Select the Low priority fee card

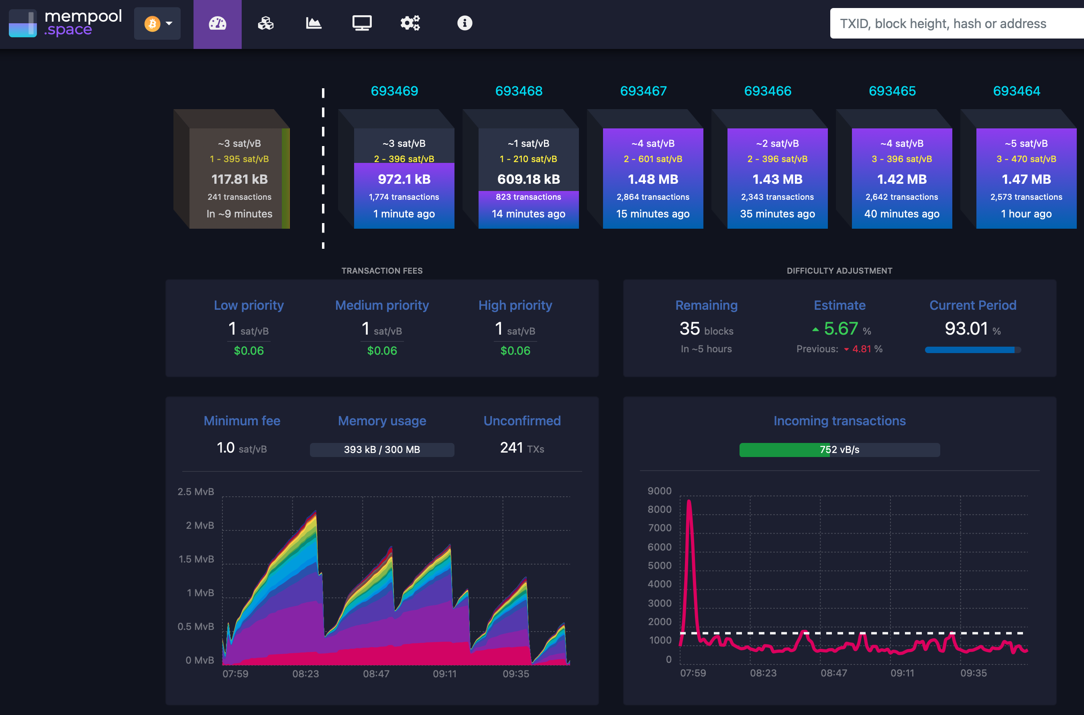coord(249,327)
